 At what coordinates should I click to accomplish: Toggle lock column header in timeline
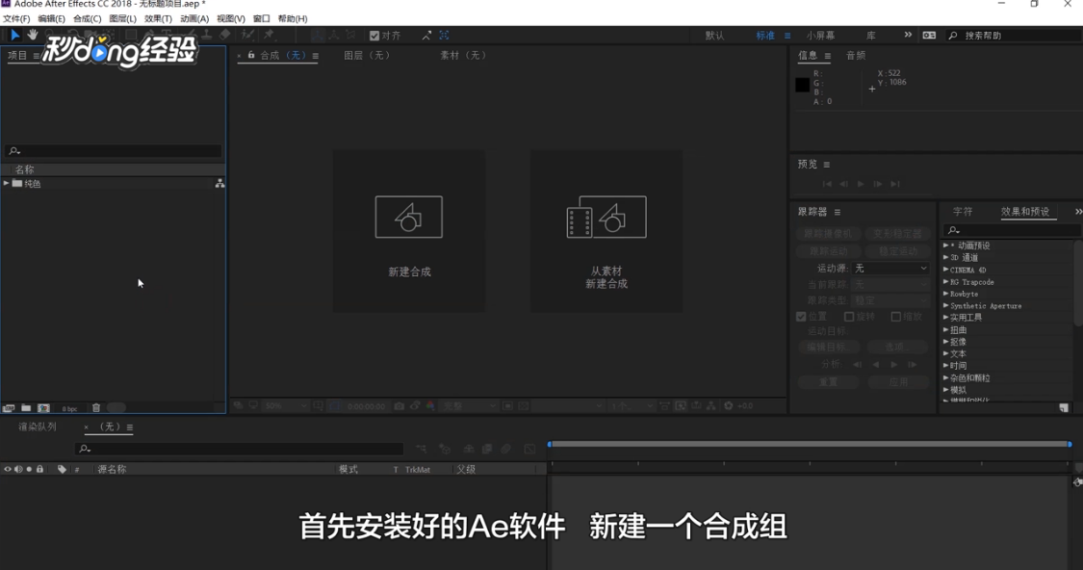[40, 469]
